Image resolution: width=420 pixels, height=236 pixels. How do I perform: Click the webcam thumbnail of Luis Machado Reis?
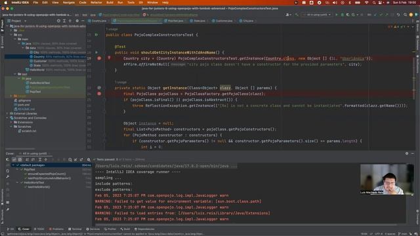(387, 179)
